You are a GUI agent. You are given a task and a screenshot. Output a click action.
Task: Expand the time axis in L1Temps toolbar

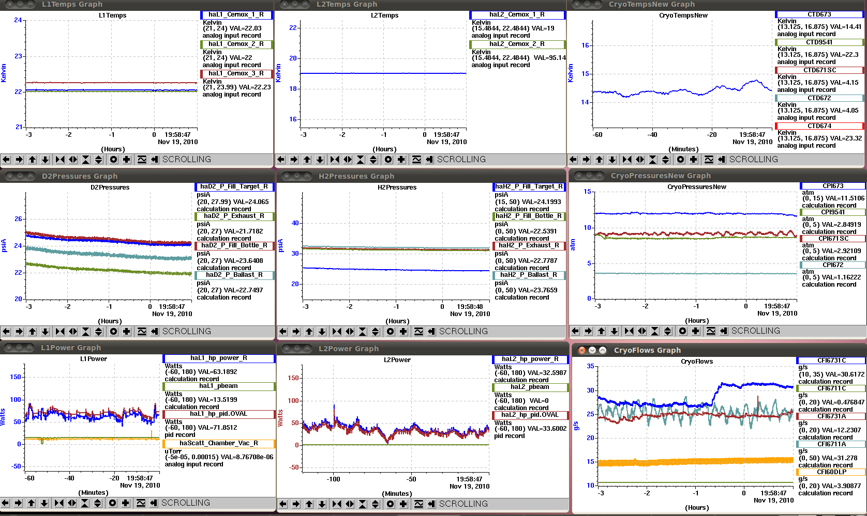73,160
